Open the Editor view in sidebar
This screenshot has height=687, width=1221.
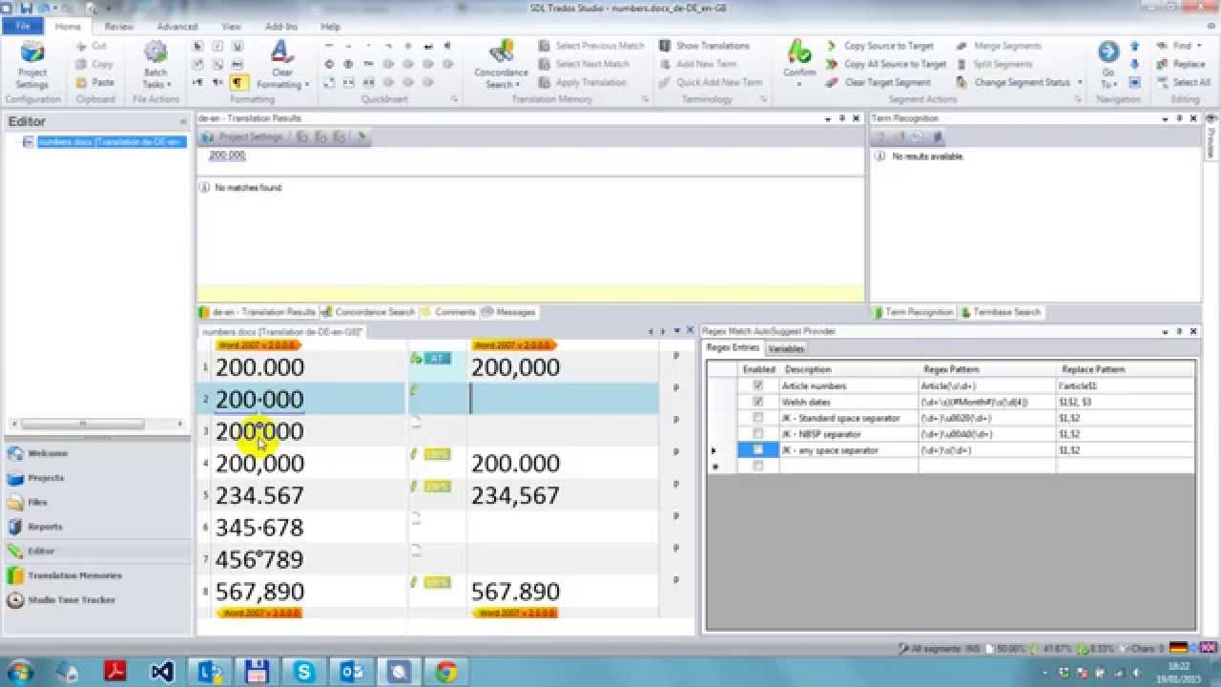pos(96,551)
